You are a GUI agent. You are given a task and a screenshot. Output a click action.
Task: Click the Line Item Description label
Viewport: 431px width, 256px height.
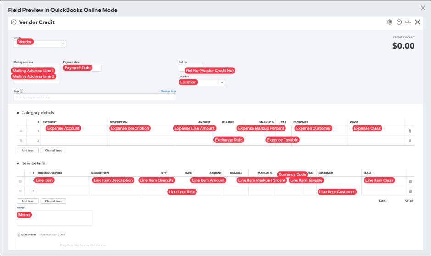click(113, 180)
